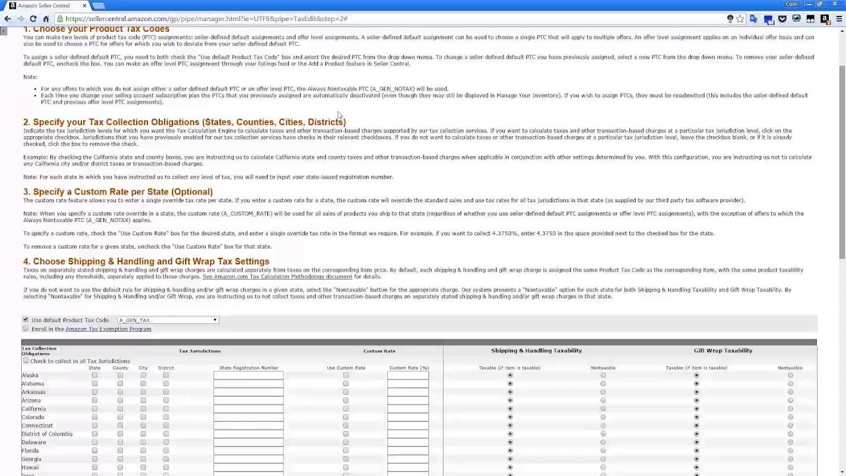Enable Use Custom Rate for California
This screenshot has width=846, height=476.
[x=346, y=409]
